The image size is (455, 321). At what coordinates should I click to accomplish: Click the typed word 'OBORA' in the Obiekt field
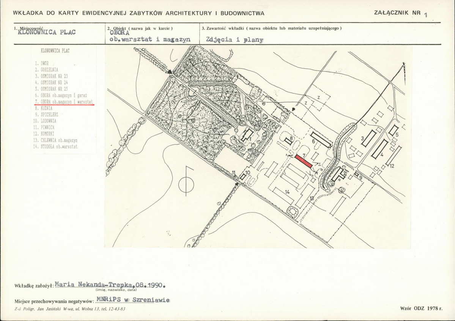(120, 33)
